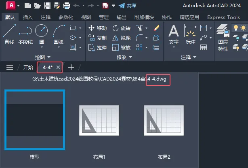Image resolution: width=248 pixels, height=168 pixels.
Task: Select the multileader tool icon
Action: click(204, 38)
